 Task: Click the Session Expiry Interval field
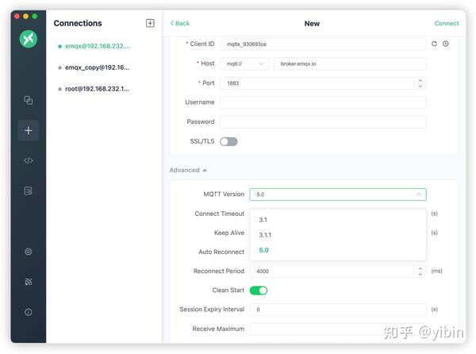tap(338, 310)
